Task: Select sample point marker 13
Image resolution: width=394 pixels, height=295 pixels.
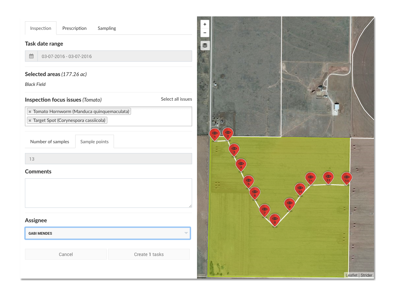Action: 346,179
